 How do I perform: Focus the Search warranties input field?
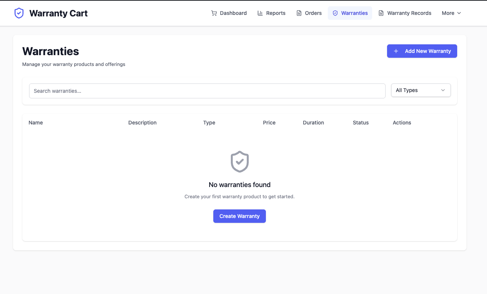coord(207,91)
